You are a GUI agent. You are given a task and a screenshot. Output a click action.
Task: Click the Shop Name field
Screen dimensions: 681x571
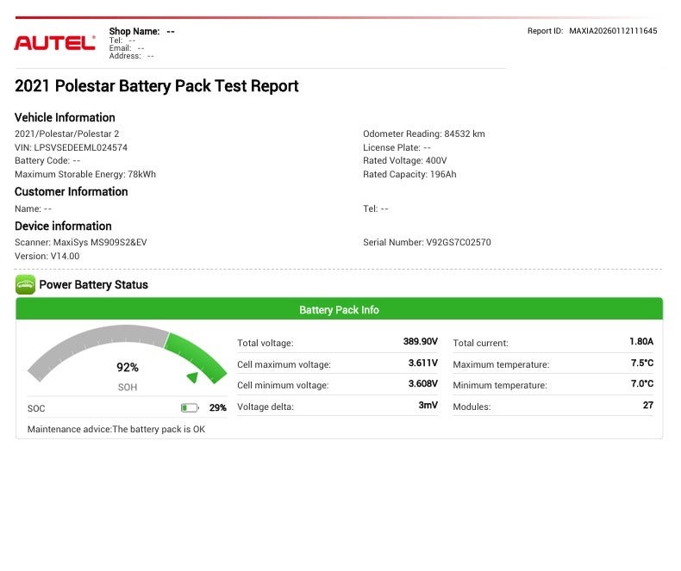click(x=141, y=31)
